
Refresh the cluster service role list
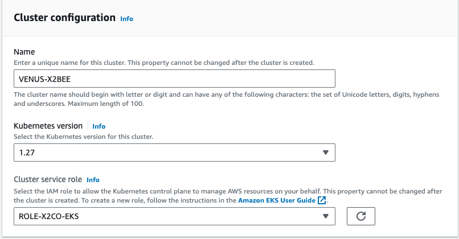pyautogui.click(x=360, y=216)
